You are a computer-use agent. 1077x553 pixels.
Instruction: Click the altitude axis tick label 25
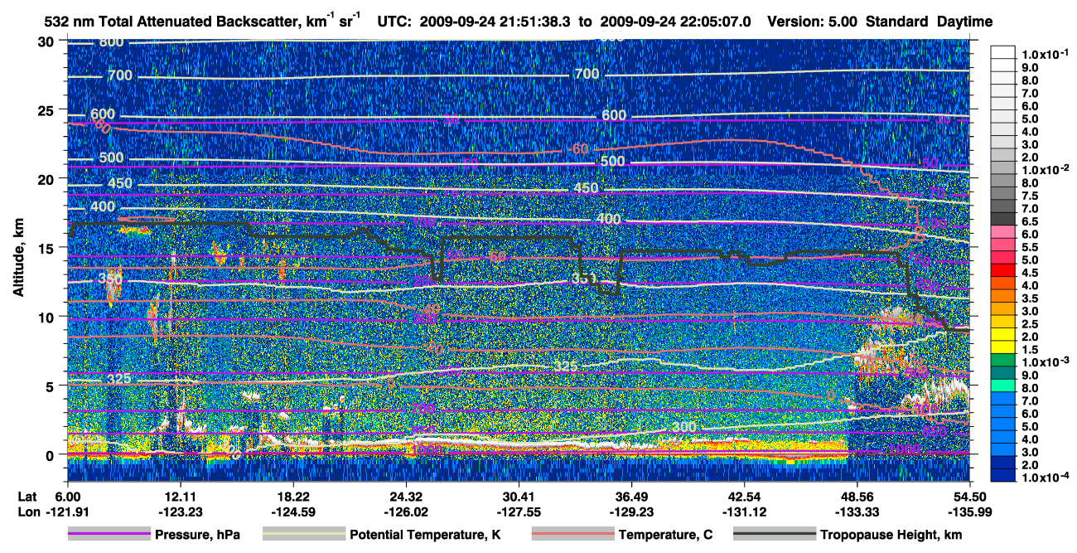(x=48, y=109)
